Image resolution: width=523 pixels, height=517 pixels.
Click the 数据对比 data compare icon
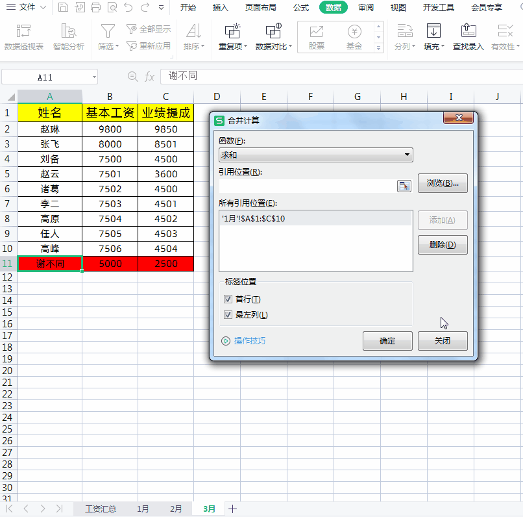pyautogui.click(x=274, y=31)
